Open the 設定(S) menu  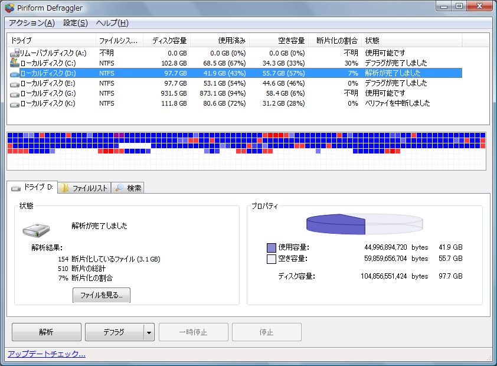click(76, 23)
